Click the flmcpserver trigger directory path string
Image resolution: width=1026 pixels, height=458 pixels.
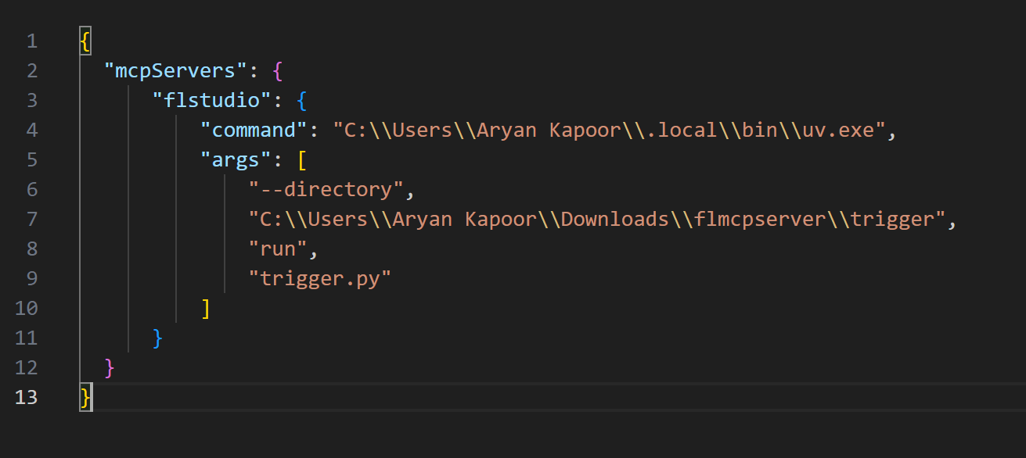[597, 220]
